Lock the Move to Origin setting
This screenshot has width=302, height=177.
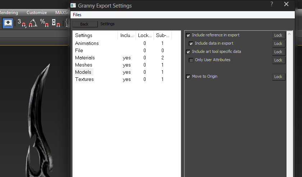tap(279, 77)
